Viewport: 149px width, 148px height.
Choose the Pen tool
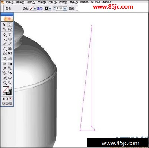click(x=4, y=34)
